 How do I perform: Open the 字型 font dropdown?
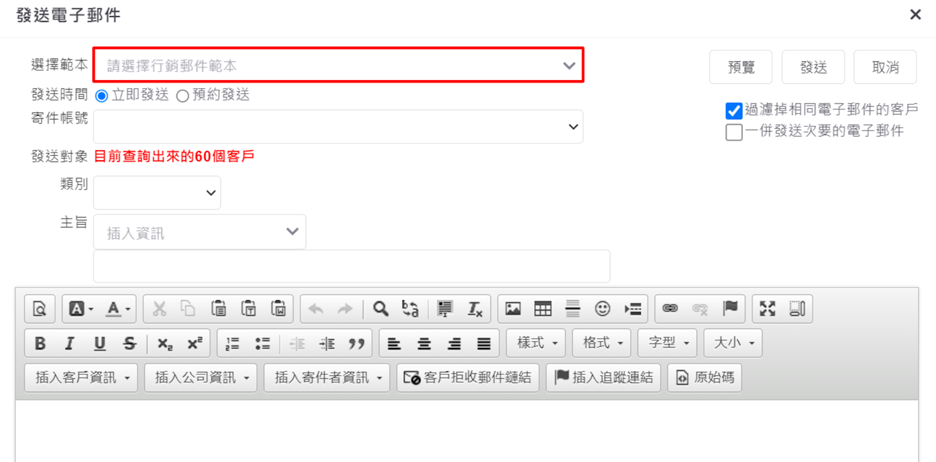(x=667, y=343)
